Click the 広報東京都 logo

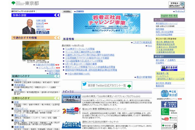(x=169, y=93)
